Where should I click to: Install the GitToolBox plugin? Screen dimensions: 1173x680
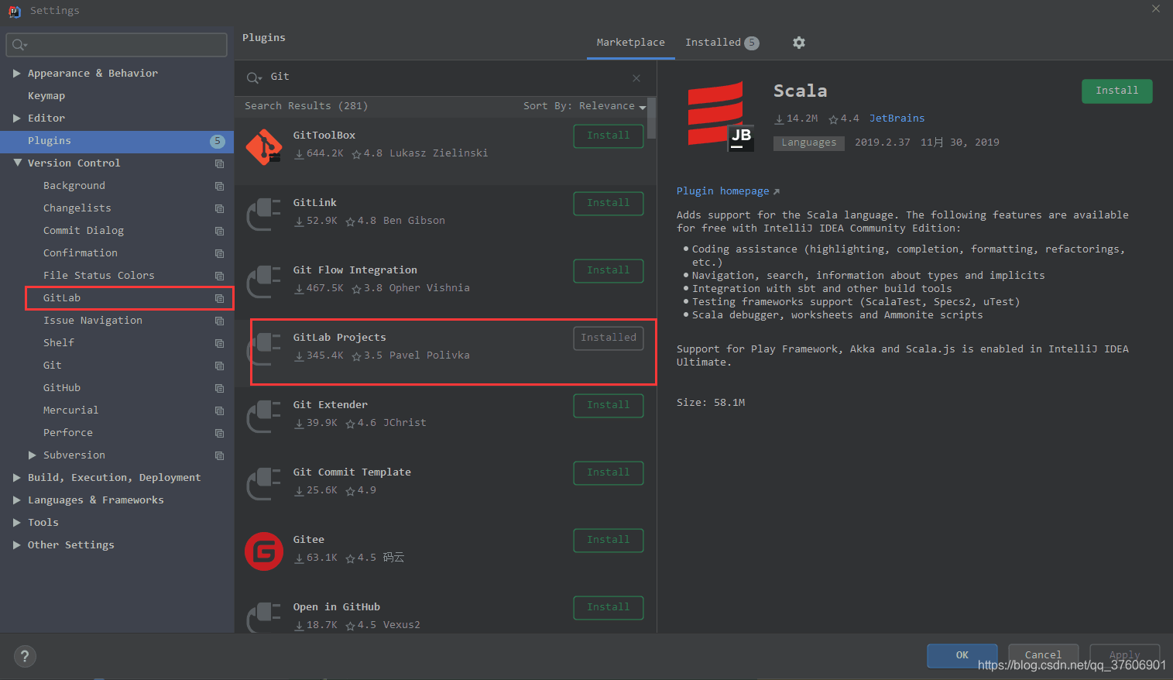tap(609, 136)
